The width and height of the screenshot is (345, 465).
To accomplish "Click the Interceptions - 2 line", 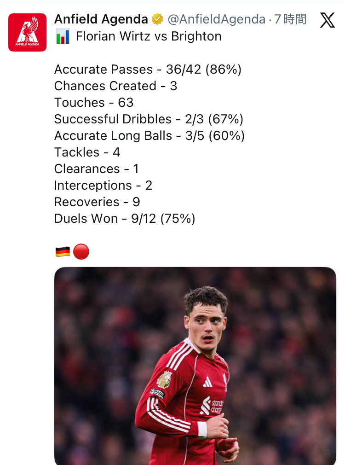I will pyautogui.click(x=103, y=186).
